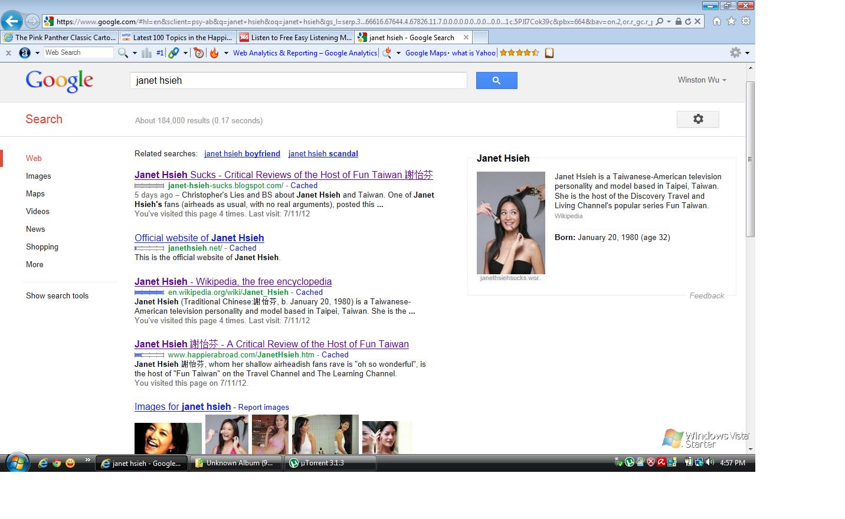Click the page vertical scrollbar thumb
This screenshot has height=519, width=845.
[750, 159]
